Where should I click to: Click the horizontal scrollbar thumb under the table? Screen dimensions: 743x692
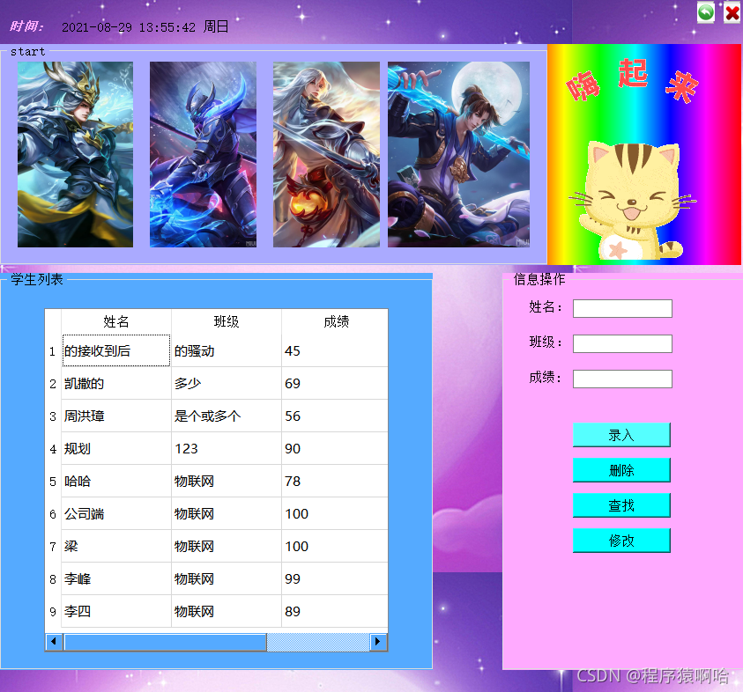[x=165, y=642]
